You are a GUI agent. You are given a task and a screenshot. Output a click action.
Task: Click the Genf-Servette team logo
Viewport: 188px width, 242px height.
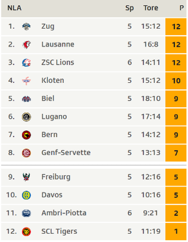pos(26,153)
